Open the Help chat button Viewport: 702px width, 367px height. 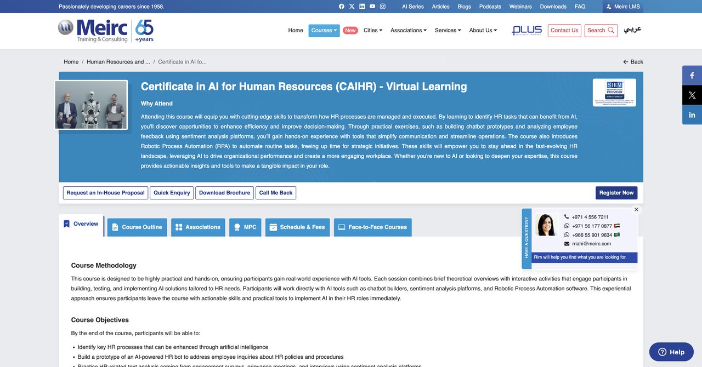pos(671,352)
